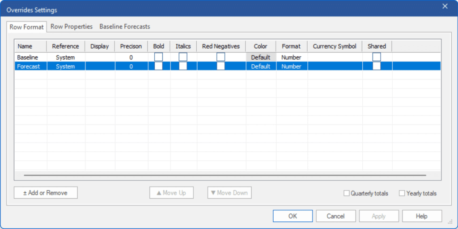This screenshot has height=229, width=458.
Task: Enable Quarterly totals checkbox
Action: (347, 193)
